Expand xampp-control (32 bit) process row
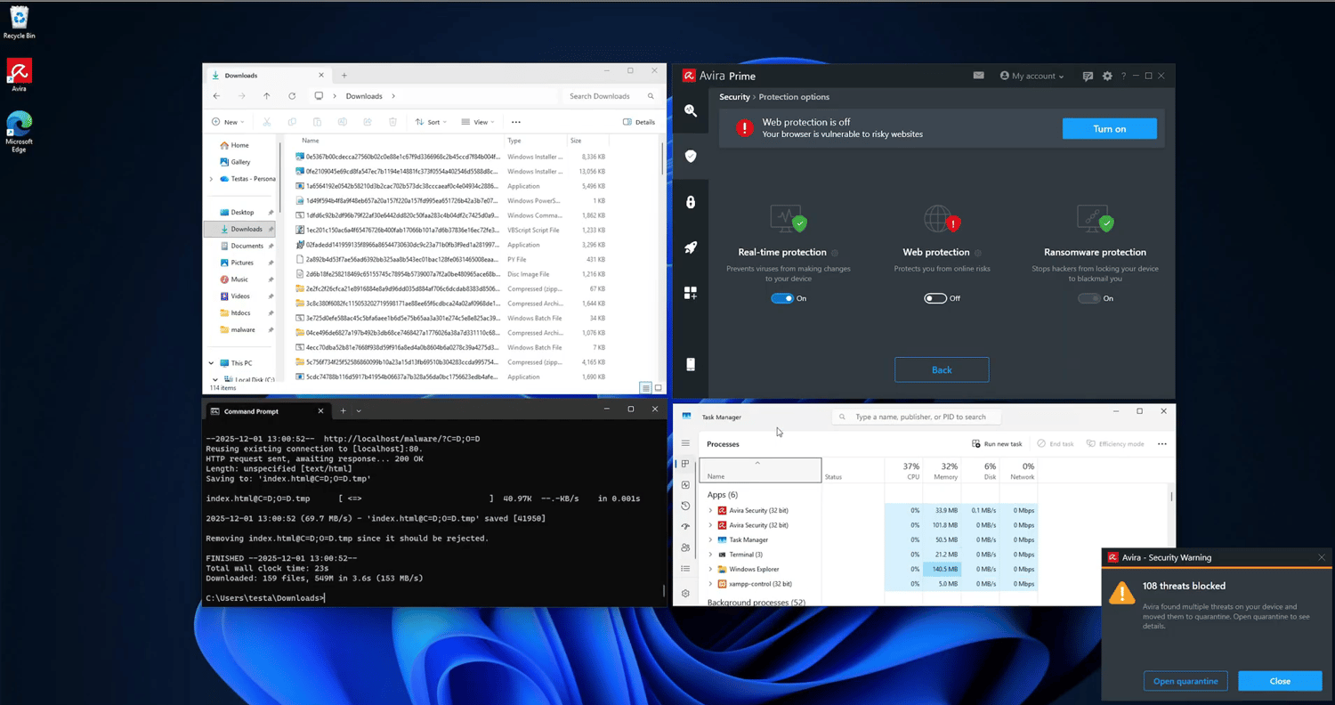The width and height of the screenshot is (1335, 705). pos(710,584)
